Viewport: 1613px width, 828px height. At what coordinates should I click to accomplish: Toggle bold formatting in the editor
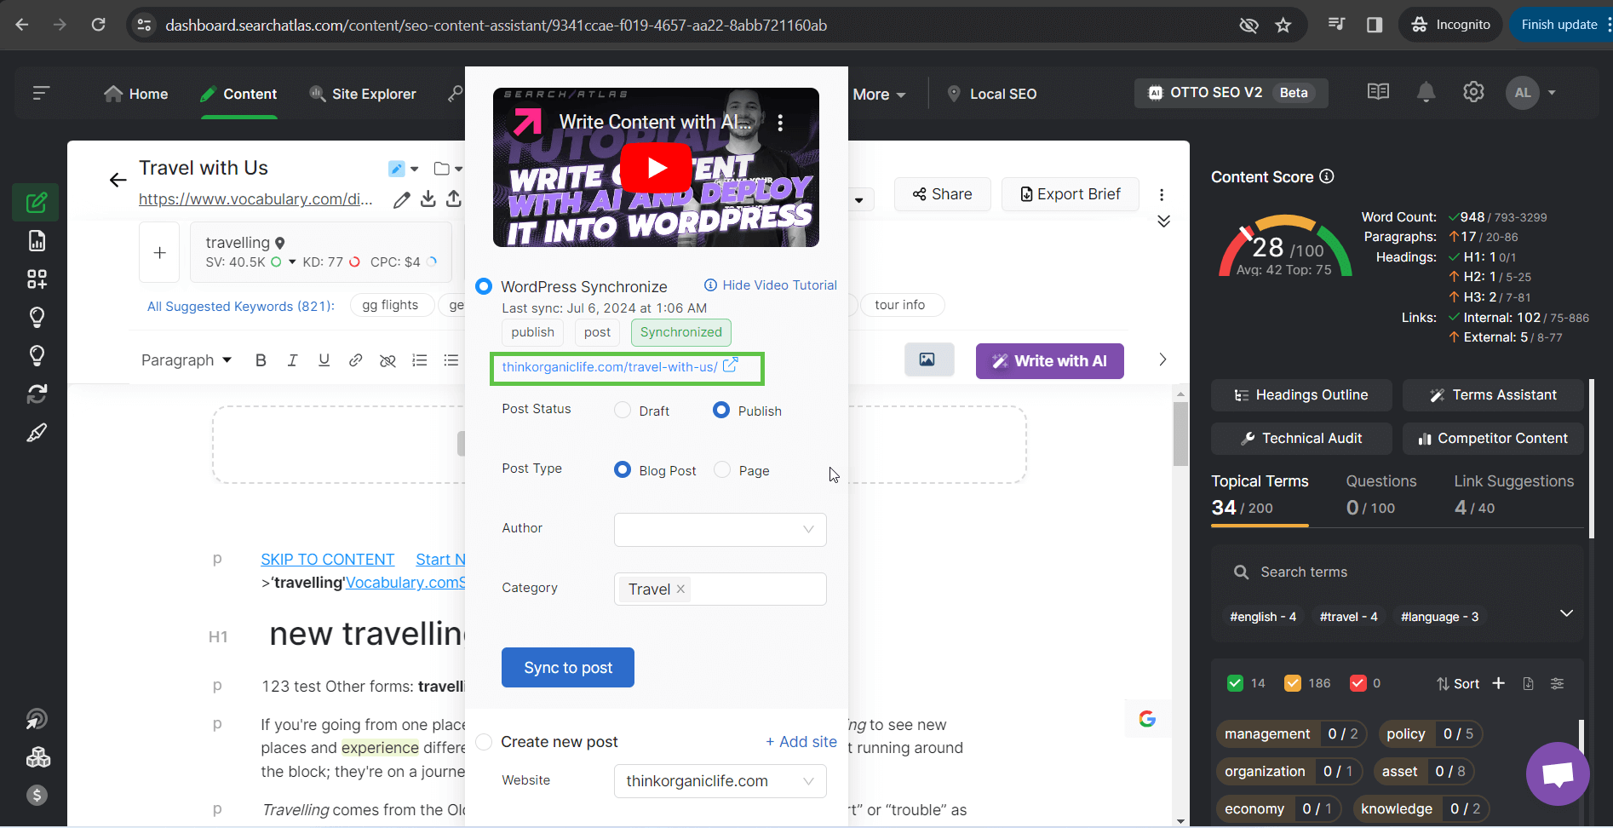[261, 360]
